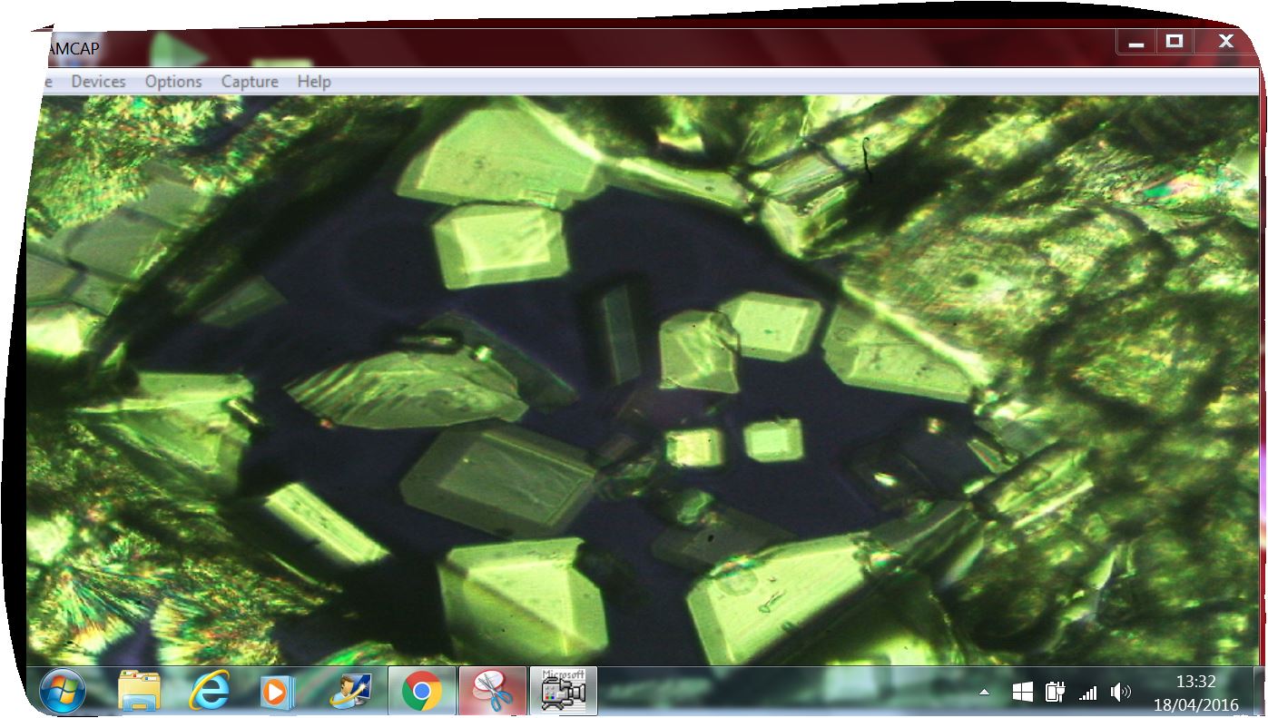The height and width of the screenshot is (718, 1268).
Task: Close the AMCAP window
Action: (1225, 42)
